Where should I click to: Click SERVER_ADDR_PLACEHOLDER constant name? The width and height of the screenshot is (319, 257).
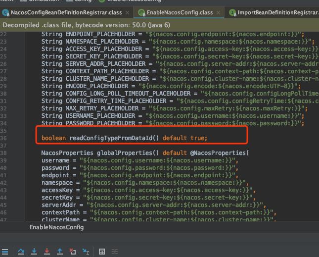pos(105,64)
